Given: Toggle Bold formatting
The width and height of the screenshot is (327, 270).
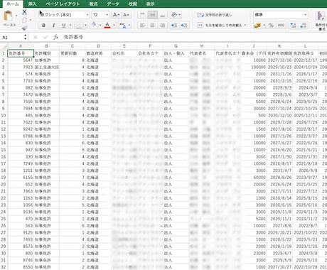Looking at the screenshot, I should 43,25.
